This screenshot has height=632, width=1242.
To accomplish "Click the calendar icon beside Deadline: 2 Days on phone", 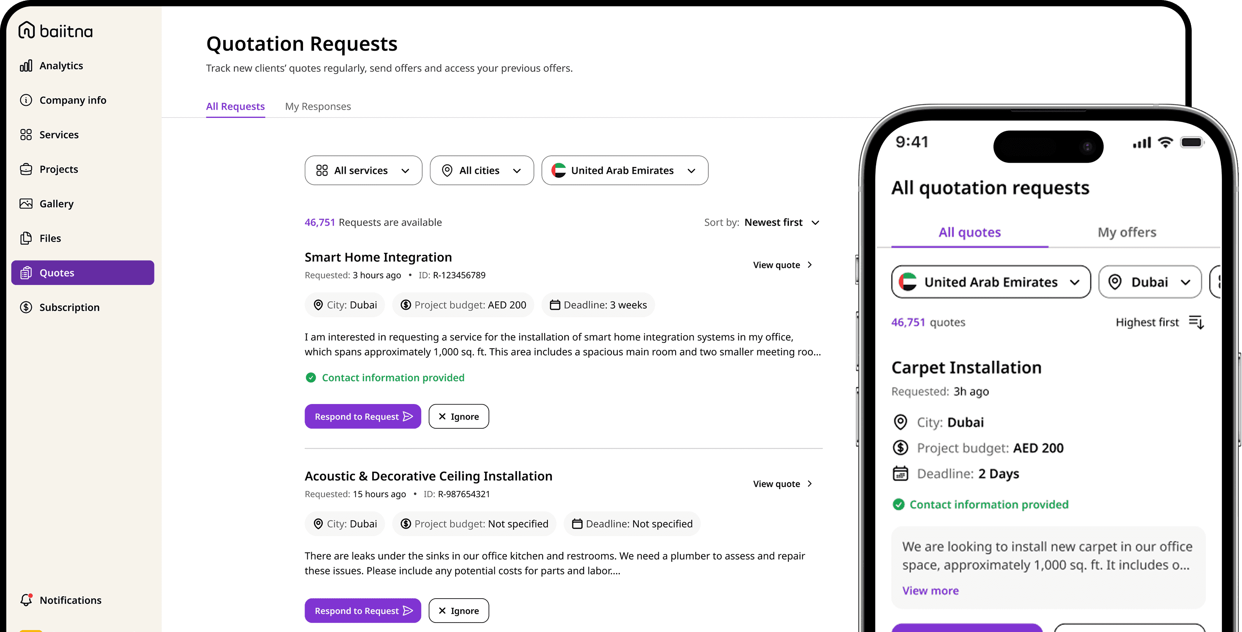I will [900, 473].
